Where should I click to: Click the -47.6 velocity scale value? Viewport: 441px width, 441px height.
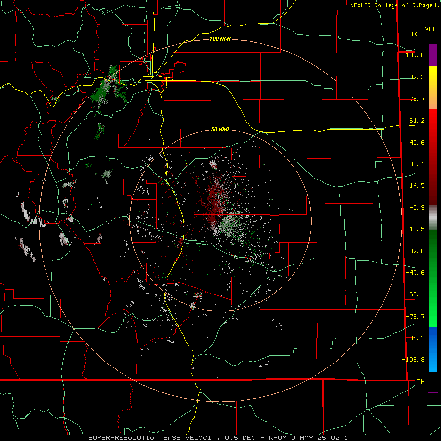point(415,273)
